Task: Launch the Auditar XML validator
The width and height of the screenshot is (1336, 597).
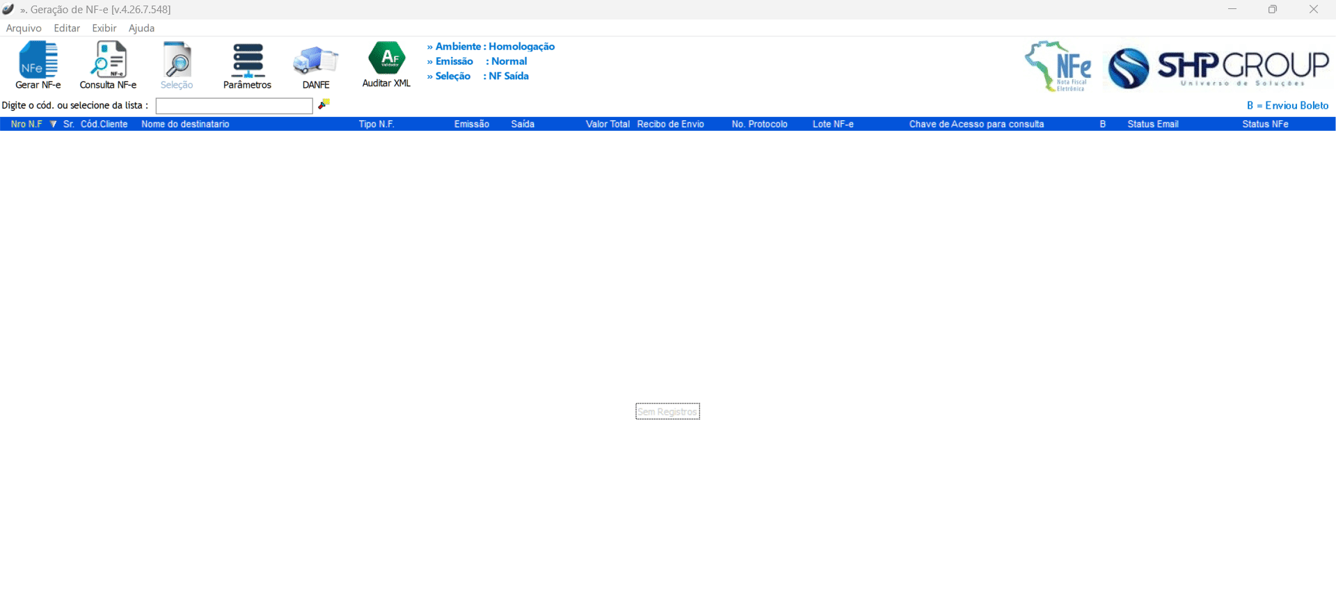Action: [387, 59]
